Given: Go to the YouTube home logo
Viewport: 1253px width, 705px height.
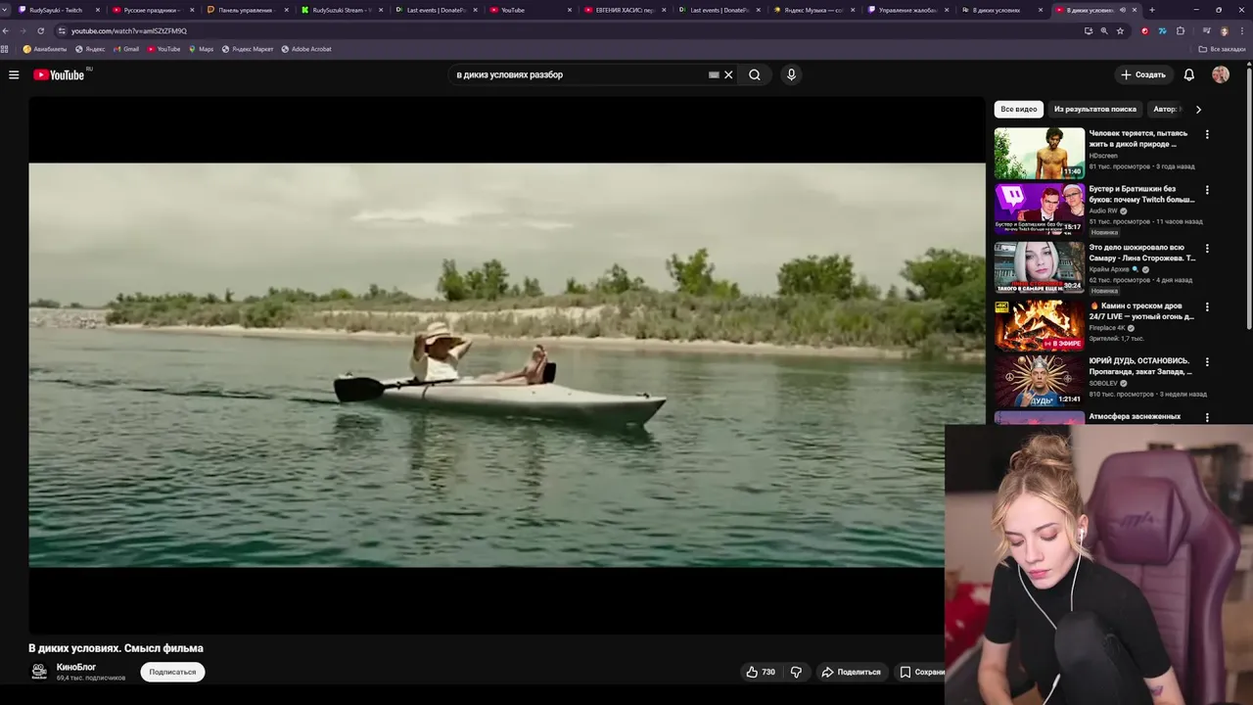Looking at the screenshot, I should [59, 74].
